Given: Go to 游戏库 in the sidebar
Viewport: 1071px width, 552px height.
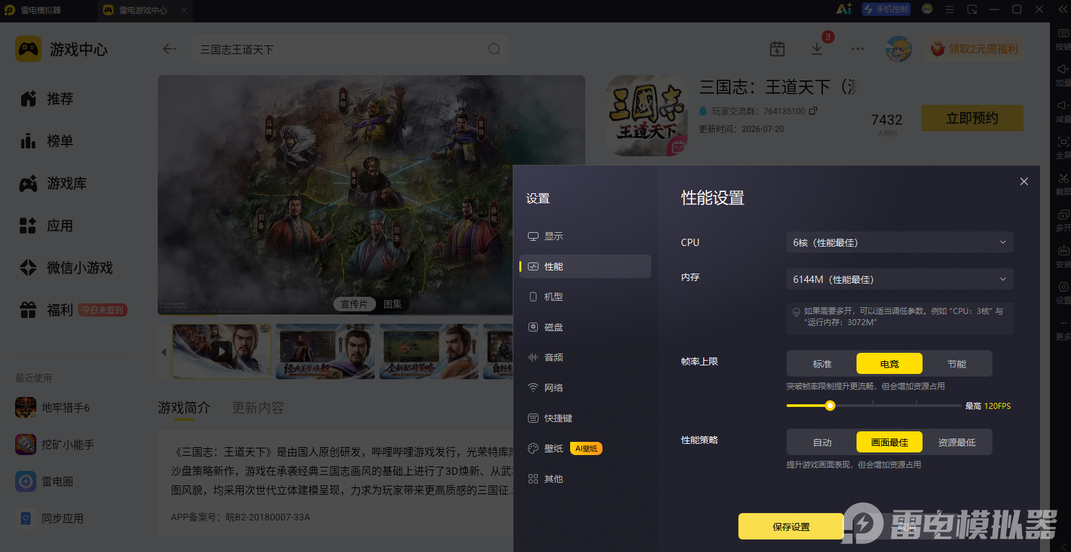Looking at the screenshot, I should pyautogui.click(x=53, y=183).
